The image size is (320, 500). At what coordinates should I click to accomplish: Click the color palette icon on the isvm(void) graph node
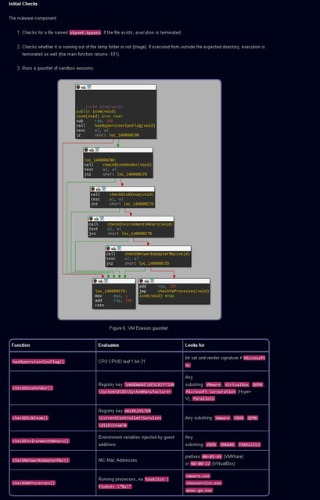click(78, 87)
